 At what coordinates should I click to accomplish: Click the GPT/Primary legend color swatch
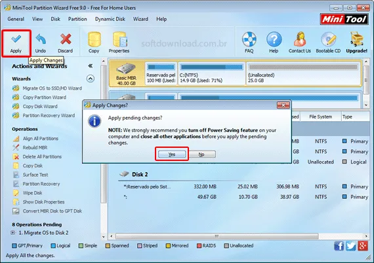point(14,245)
